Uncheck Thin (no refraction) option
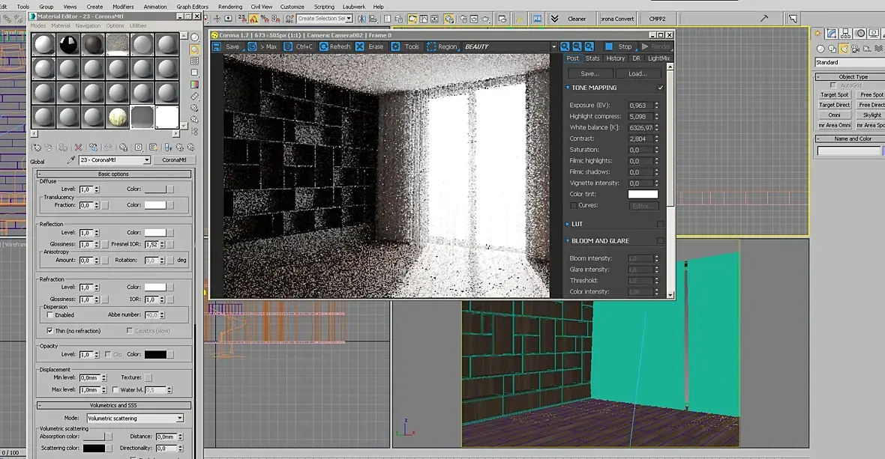The width and height of the screenshot is (885, 459). coord(50,330)
